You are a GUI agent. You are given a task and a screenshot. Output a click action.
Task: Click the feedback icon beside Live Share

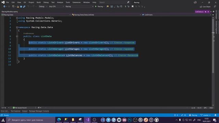tap(215, 6)
